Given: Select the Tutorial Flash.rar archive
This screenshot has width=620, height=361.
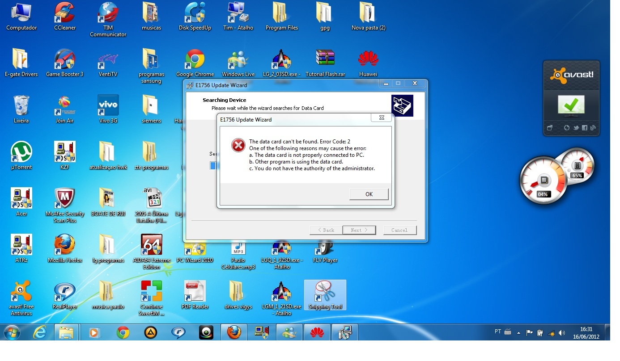Looking at the screenshot, I should tap(325, 63).
